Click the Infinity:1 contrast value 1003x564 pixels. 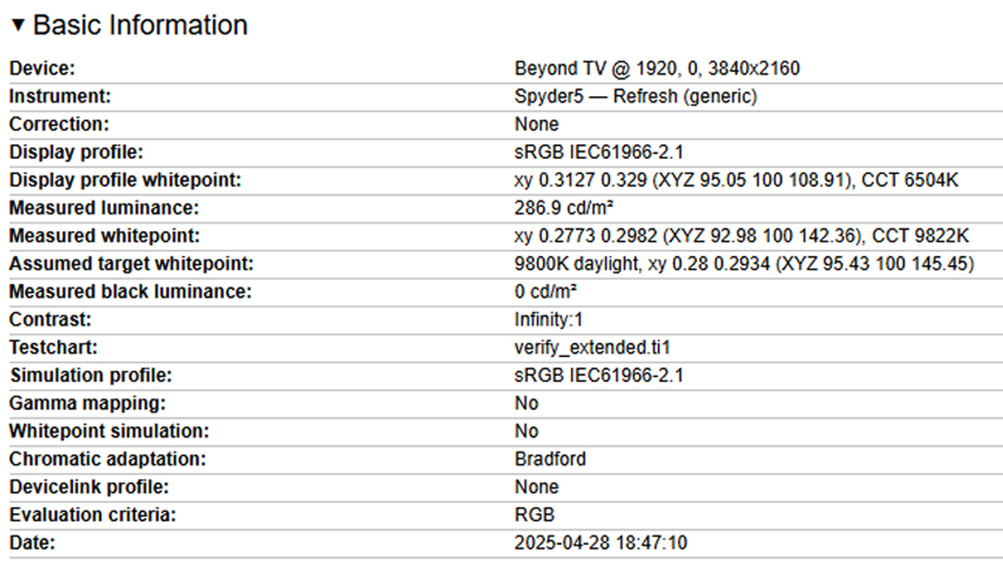pos(549,320)
